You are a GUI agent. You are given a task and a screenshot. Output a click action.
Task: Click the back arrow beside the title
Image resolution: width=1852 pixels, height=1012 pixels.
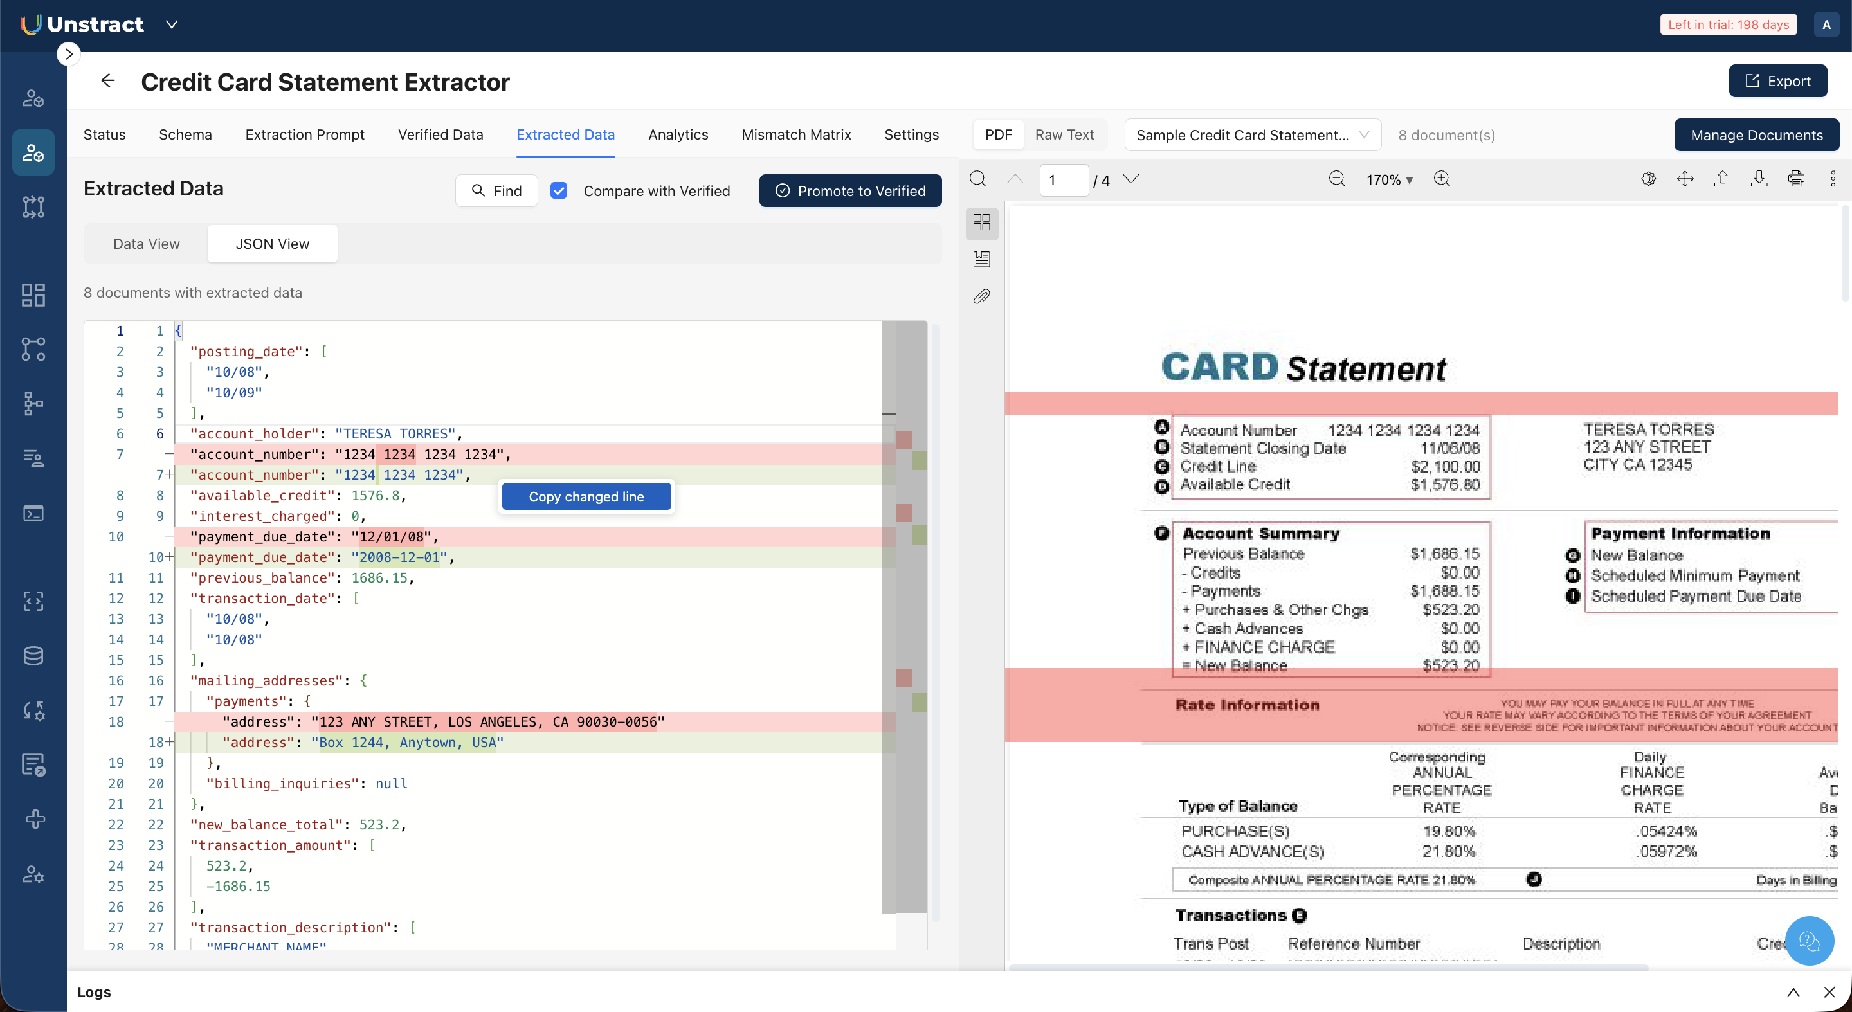pos(108,81)
